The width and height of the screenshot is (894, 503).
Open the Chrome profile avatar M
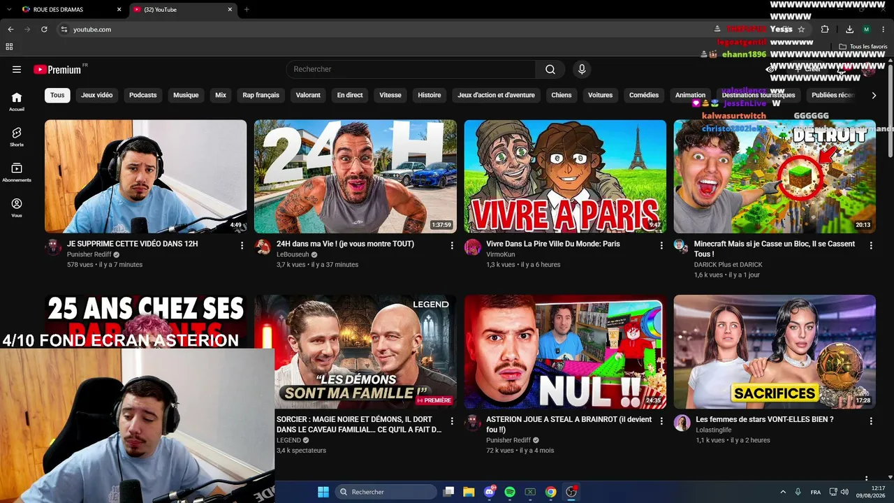click(866, 29)
